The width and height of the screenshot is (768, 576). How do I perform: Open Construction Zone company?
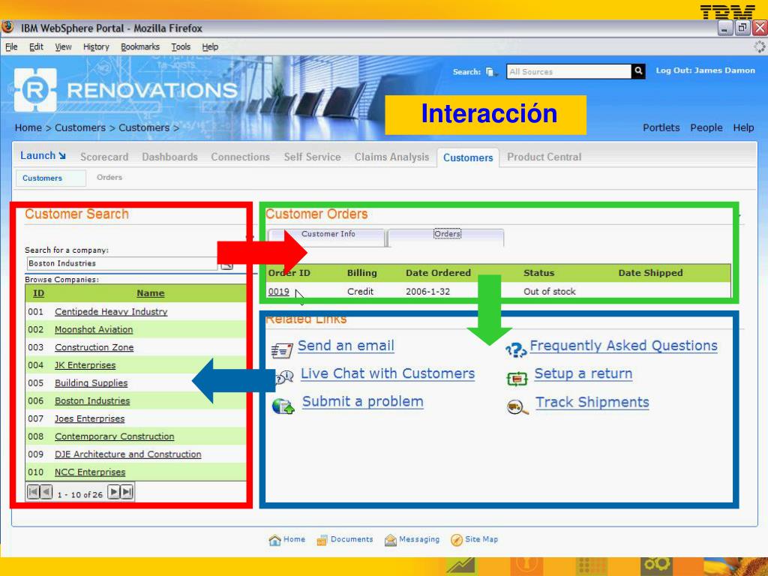coord(94,347)
